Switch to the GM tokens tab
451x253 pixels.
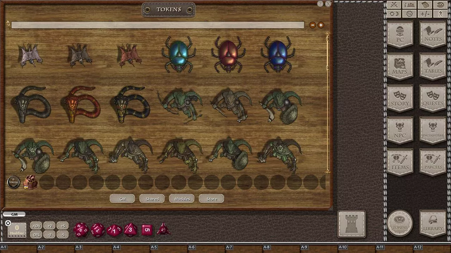pos(122,199)
